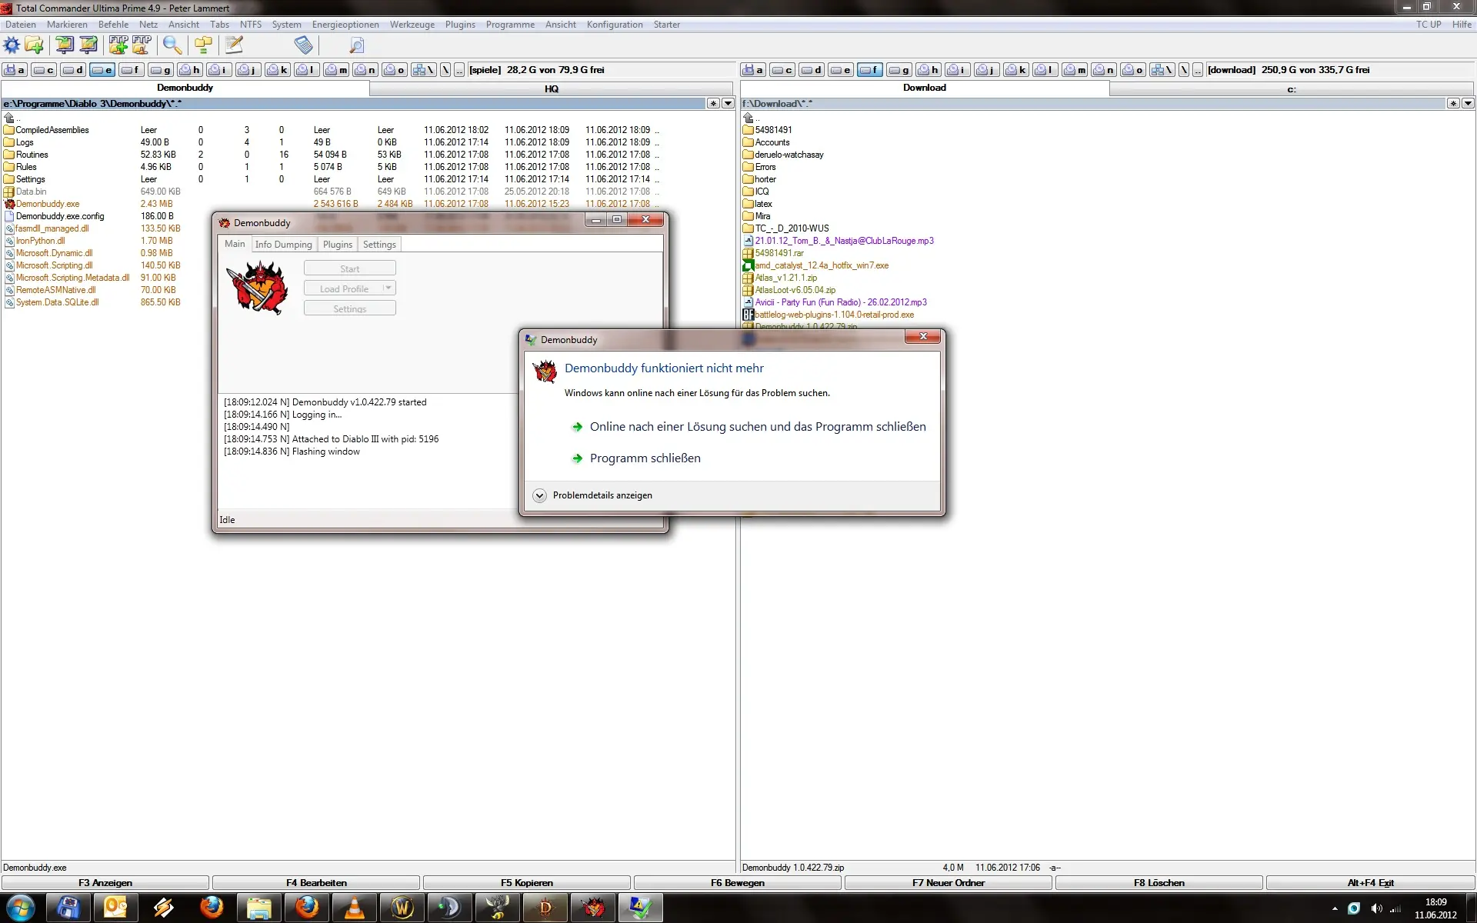1477x923 pixels.
Task: Open the blue gear configuration toolbar icon
Action: [x=12, y=45]
